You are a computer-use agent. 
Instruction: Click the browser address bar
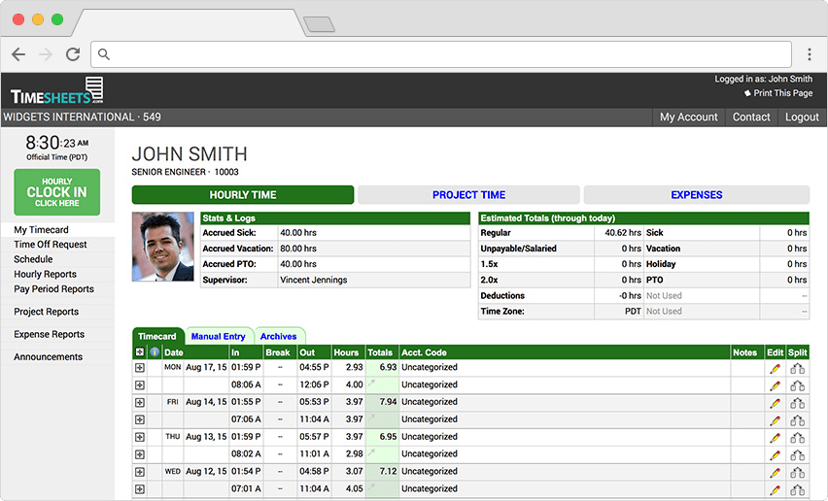click(x=441, y=54)
